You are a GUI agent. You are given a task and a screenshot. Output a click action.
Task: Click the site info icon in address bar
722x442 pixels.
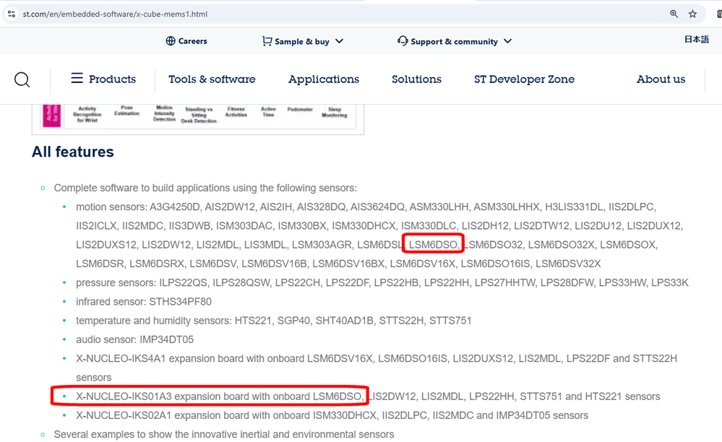pyautogui.click(x=12, y=14)
